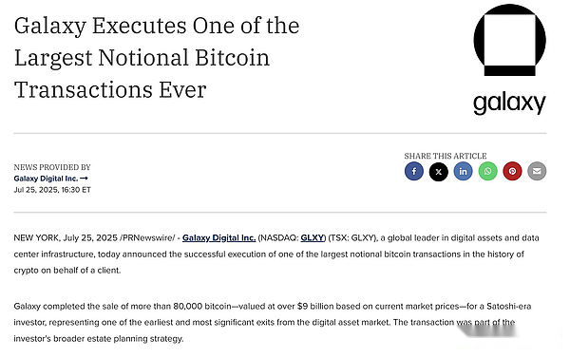
Task: Click the arrow beside Galaxy Digital Inc.
Action: click(x=84, y=179)
